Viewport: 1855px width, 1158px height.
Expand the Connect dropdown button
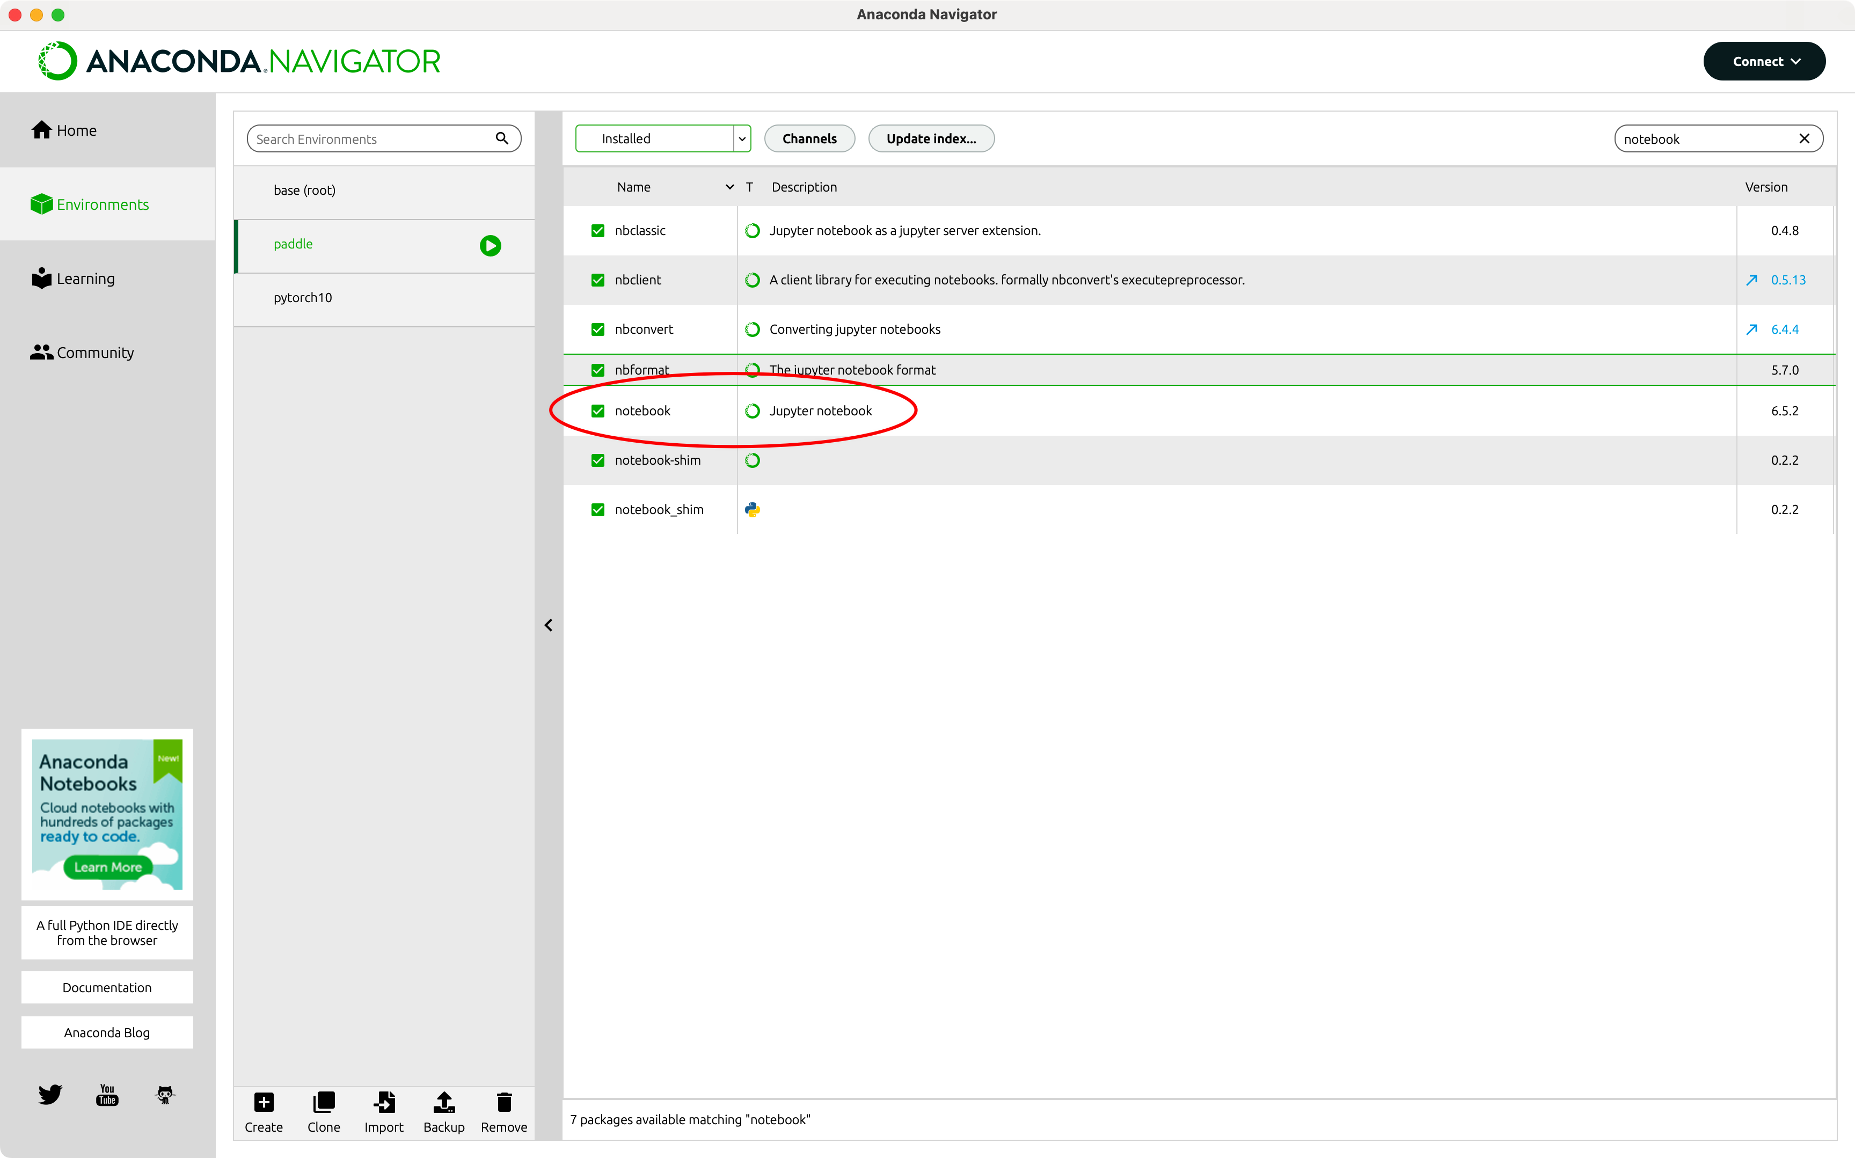[x=1764, y=61]
